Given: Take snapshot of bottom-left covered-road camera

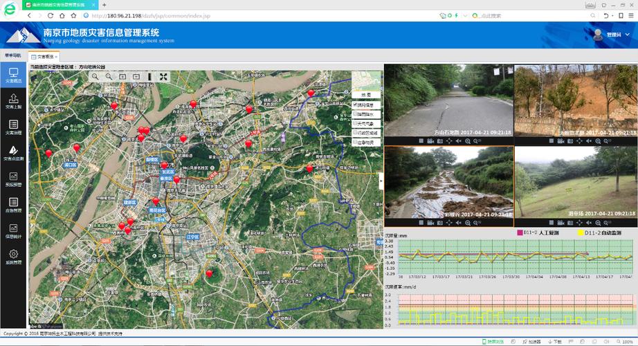Looking at the screenshot, I should tap(440, 223).
